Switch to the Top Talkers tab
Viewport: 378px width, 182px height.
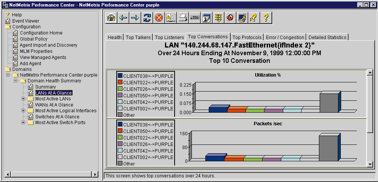[x=138, y=38]
